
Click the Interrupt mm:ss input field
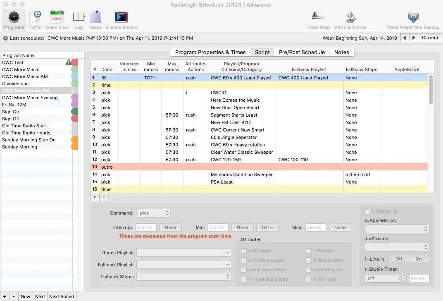pyautogui.click(x=146, y=227)
